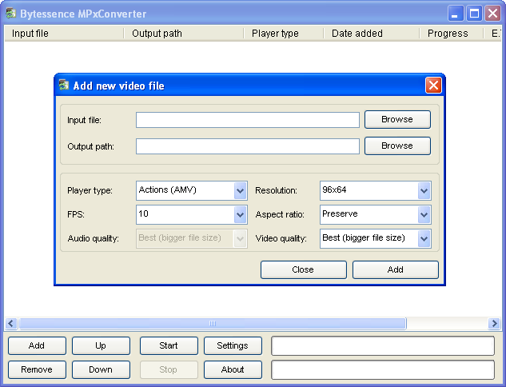Screen dimensions: 506x387
Task: Sort by Player type column header
Action: (x=284, y=34)
